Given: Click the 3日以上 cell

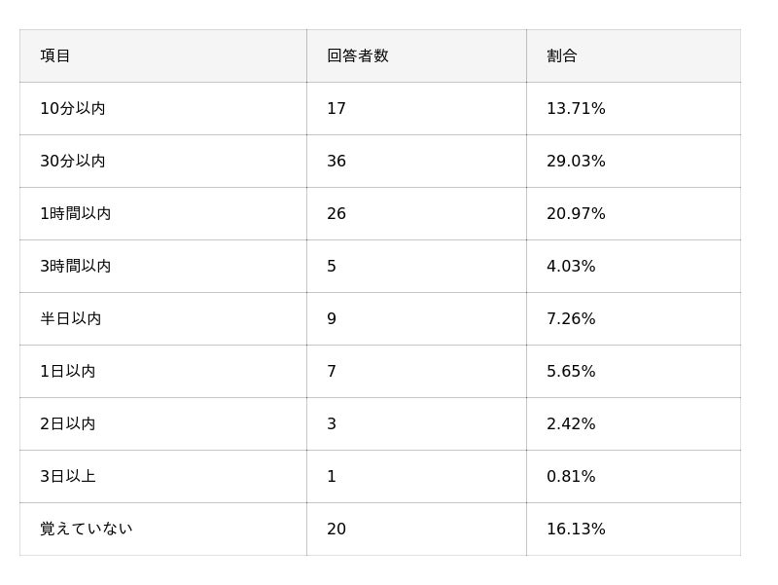Looking at the screenshot, I should point(68,477).
